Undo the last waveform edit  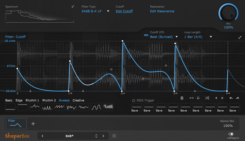(231, 98)
